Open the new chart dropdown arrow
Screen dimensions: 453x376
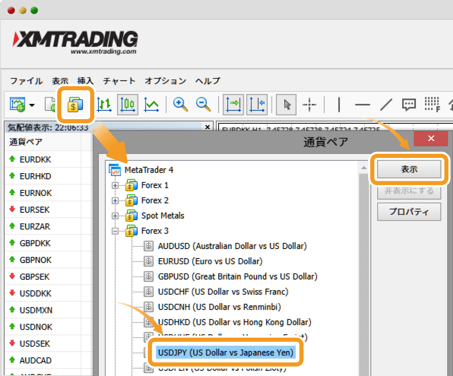point(32,105)
